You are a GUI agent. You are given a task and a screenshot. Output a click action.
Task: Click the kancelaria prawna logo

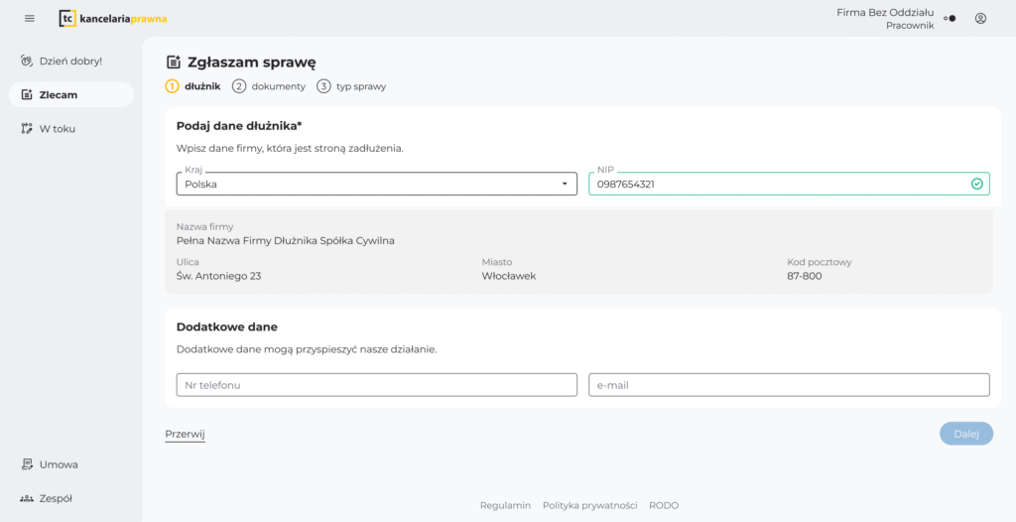[x=113, y=18]
